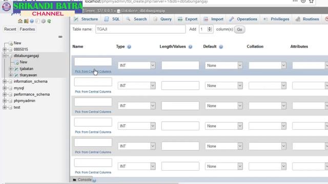Open the phpMyAdmin documentation blue icon
Image resolution: width=328 pixels, height=184 pixels.
(x=32, y=21)
